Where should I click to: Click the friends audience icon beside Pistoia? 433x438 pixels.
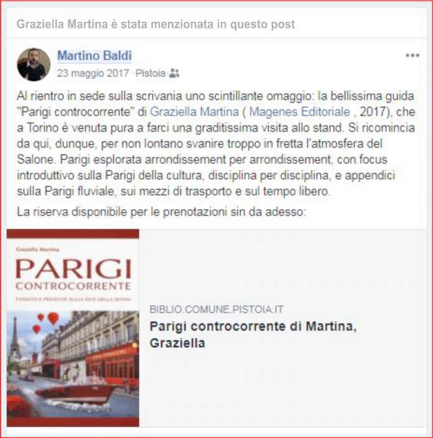pyautogui.click(x=174, y=73)
